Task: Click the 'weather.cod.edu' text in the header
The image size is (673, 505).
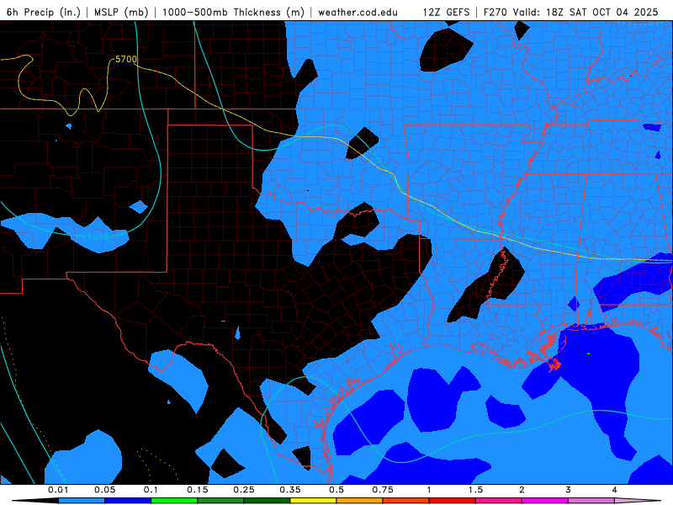Action: [358, 13]
